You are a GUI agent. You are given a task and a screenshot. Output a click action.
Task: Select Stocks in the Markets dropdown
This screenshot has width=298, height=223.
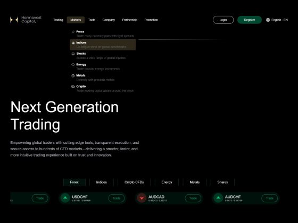[x=103, y=56]
